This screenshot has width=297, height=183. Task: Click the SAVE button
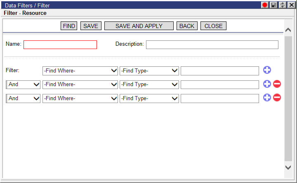coord(91,26)
